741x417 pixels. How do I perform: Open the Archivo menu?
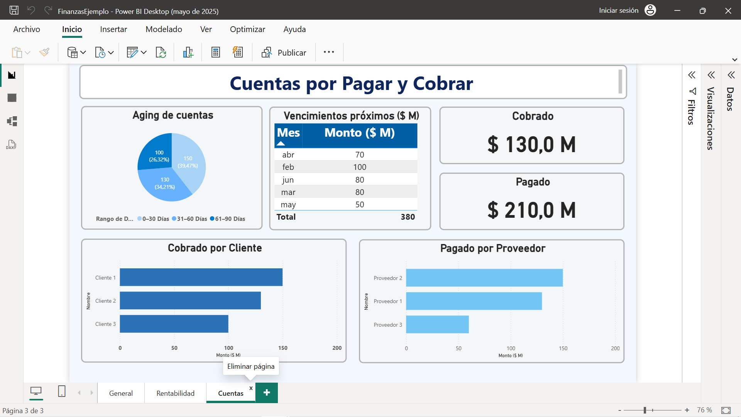(x=27, y=29)
